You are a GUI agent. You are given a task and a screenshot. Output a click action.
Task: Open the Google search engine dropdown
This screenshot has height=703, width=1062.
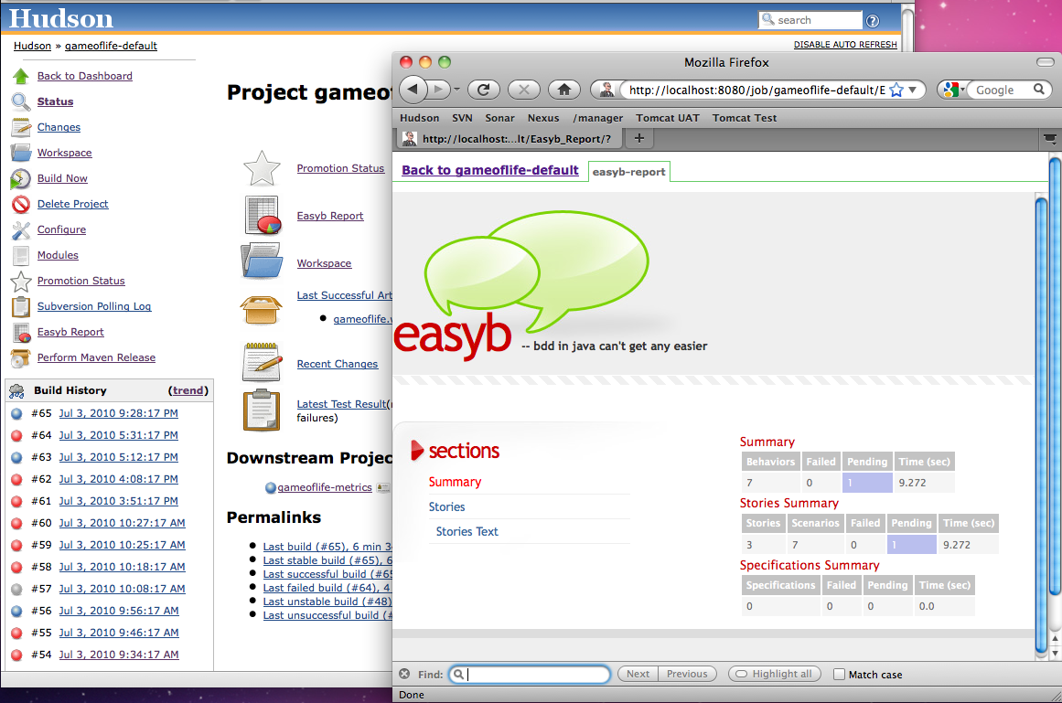[x=954, y=90]
